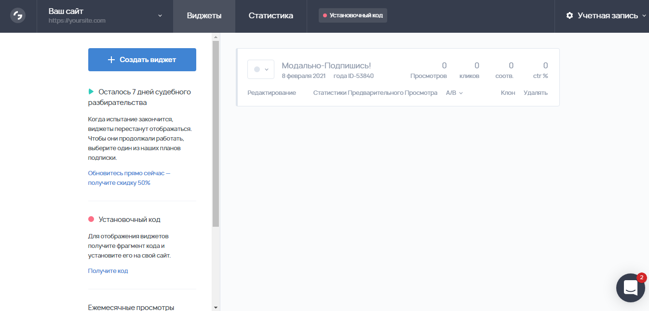This screenshot has width=649, height=311.
Task: Click the red dot beside sidebar Установочный код
Action: tap(91, 220)
